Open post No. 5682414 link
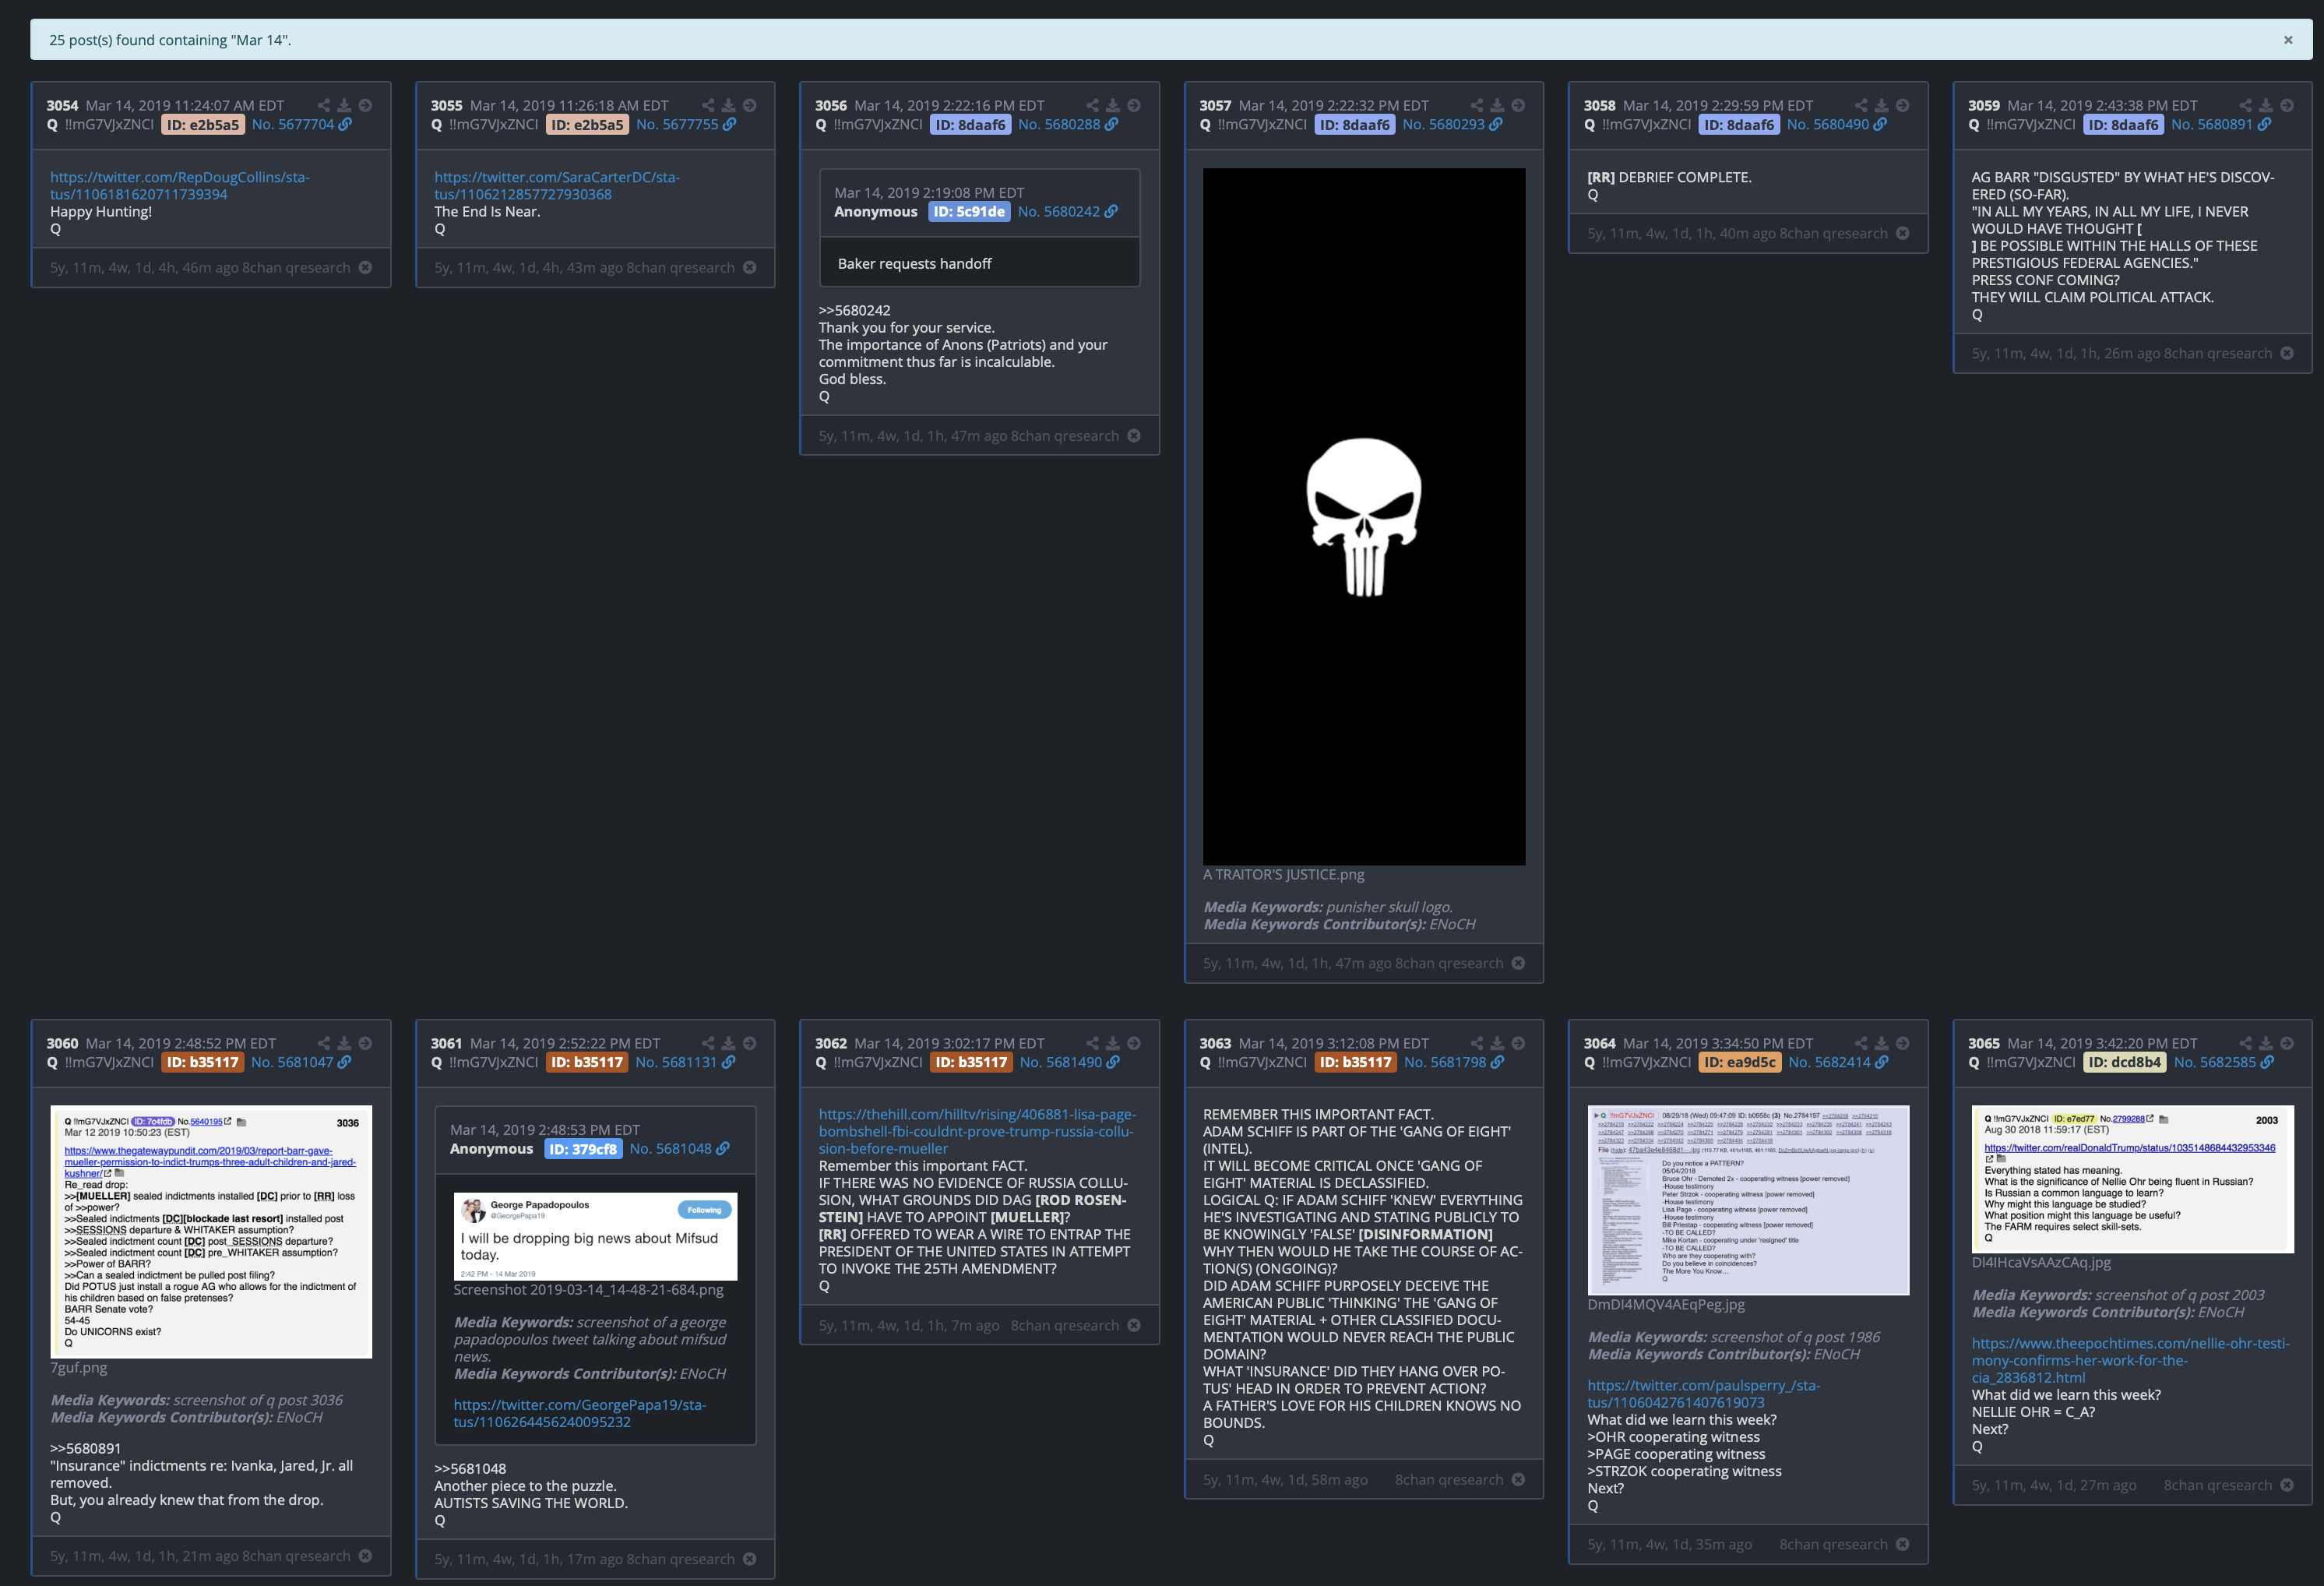The height and width of the screenshot is (1586, 2324). click(x=1829, y=1062)
